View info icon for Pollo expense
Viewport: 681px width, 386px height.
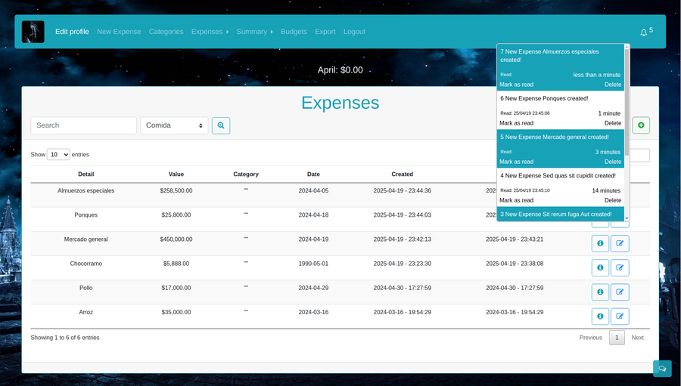600,292
